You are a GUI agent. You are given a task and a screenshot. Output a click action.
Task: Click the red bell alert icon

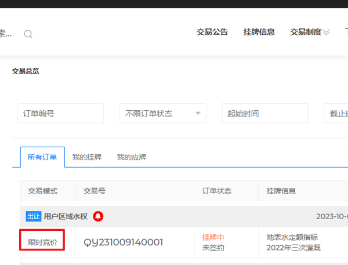click(98, 216)
